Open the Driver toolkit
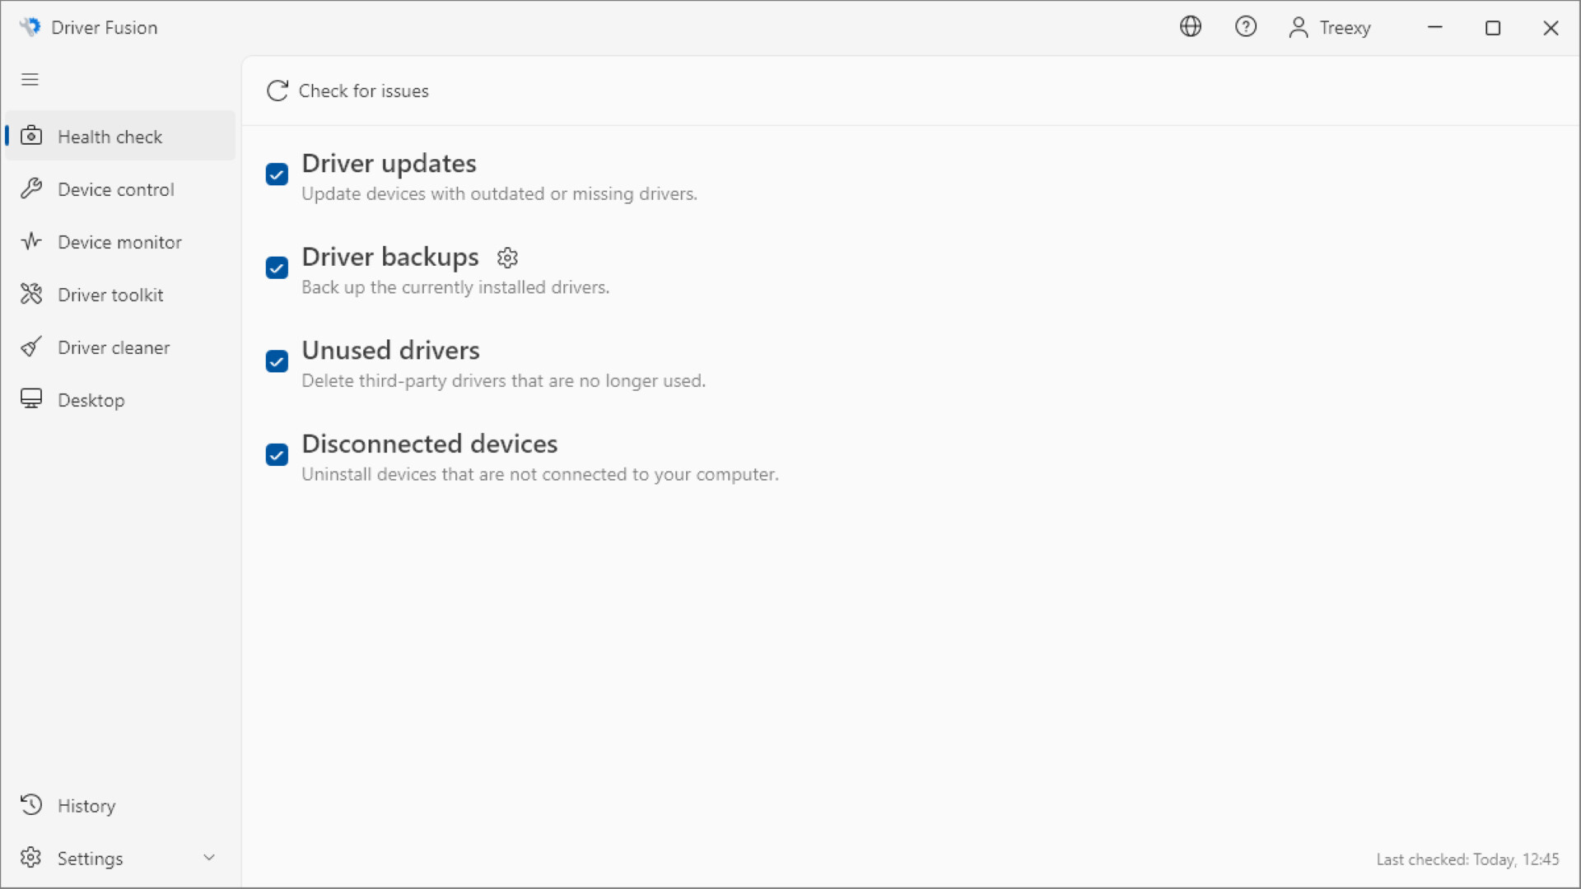This screenshot has width=1581, height=889. click(x=110, y=294)
